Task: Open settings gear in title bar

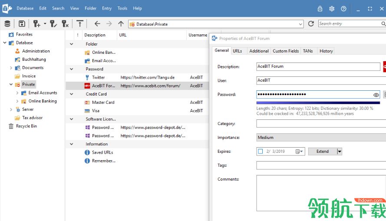Action: [332, 9]
